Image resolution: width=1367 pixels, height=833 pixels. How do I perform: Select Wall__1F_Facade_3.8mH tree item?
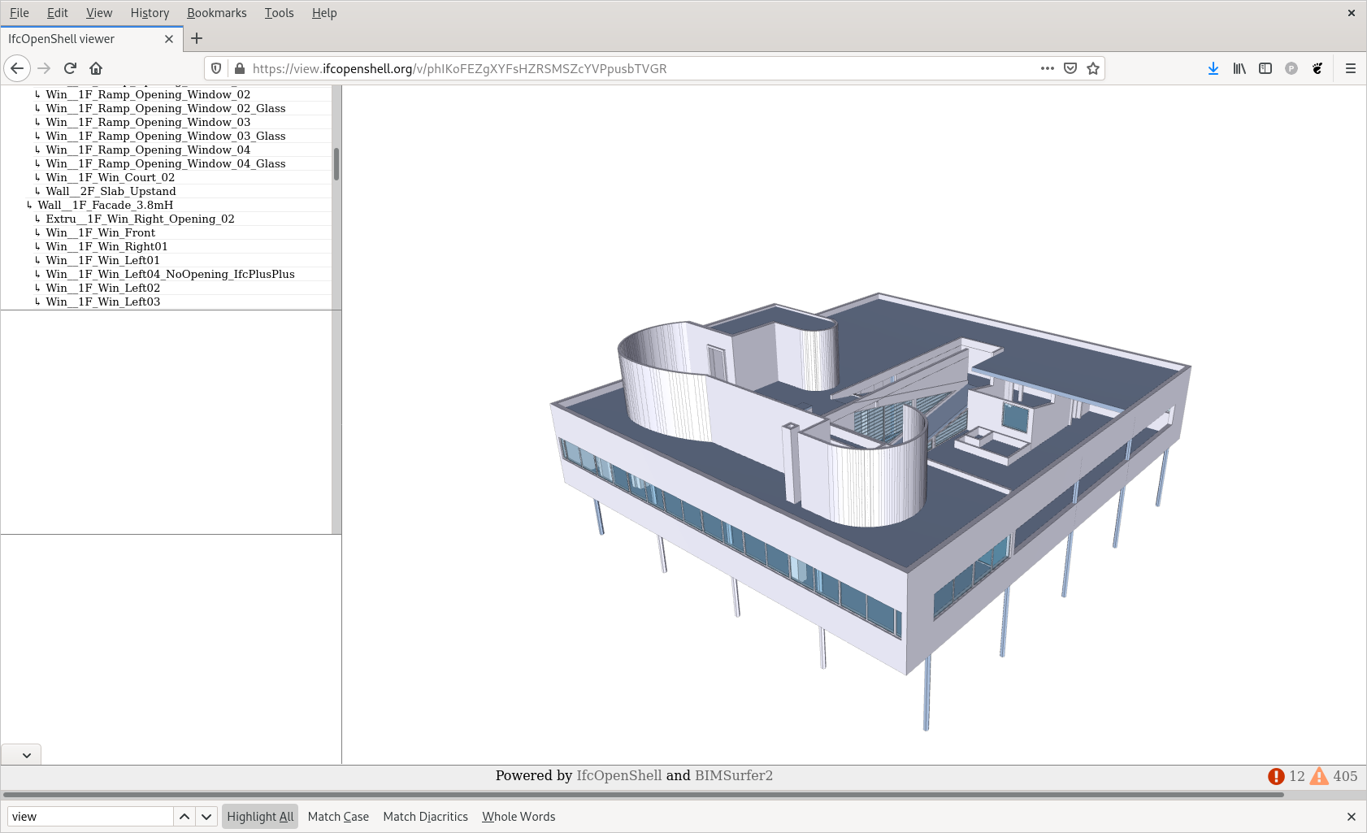pyautogui.click(x=105, y=205)
